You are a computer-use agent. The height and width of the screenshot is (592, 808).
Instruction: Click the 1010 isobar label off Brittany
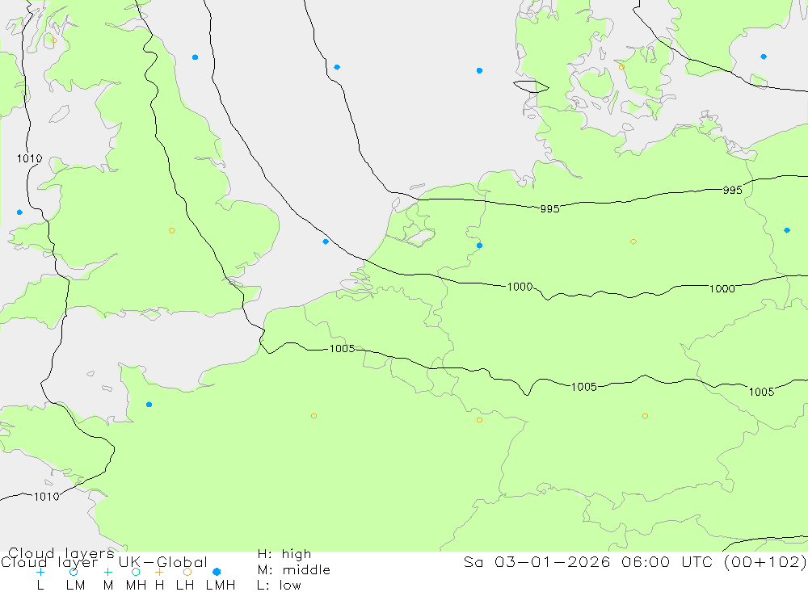pyautogui.click(x=46, y=497)
